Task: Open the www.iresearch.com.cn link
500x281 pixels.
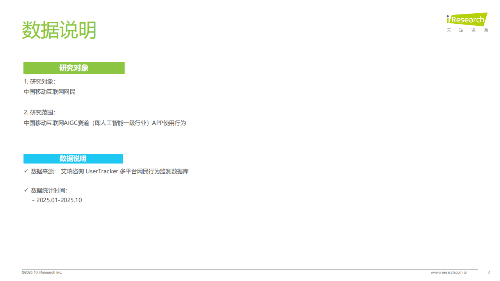Action: 449,272
